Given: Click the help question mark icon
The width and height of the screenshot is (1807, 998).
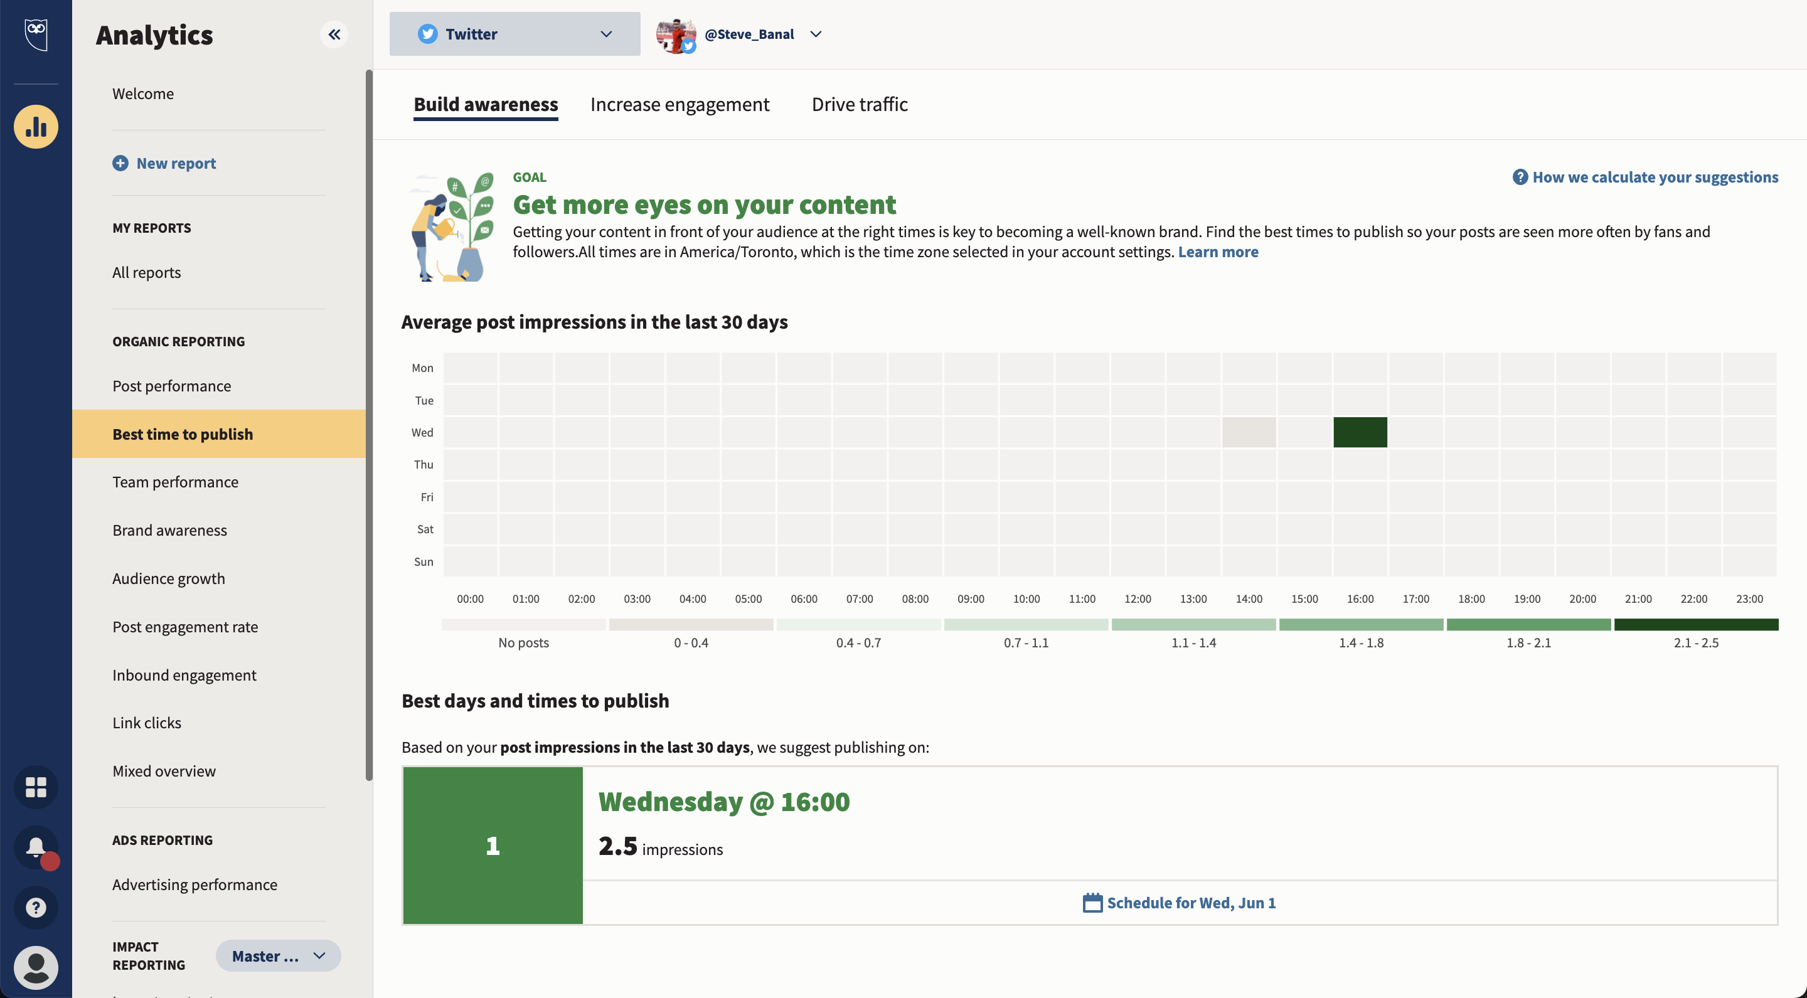Looking at the screenshot, I should 36,908.
